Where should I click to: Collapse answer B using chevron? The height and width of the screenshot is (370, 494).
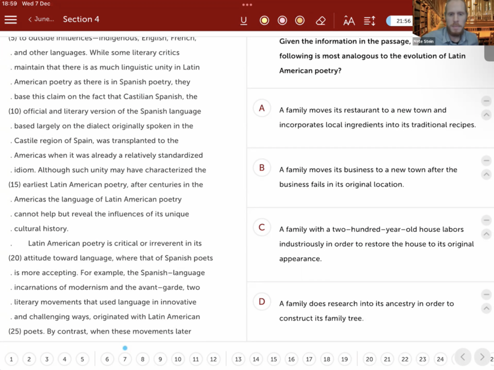point(486,175)
